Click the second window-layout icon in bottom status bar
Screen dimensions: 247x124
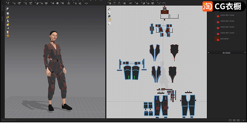[234, 120]
